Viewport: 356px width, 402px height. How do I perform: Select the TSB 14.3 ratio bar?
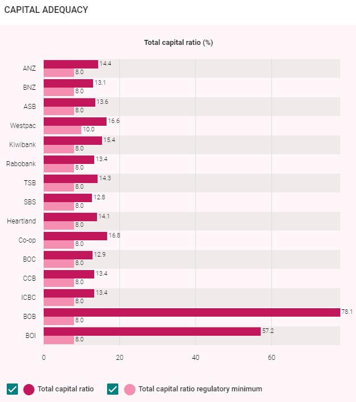pos(70,179)
